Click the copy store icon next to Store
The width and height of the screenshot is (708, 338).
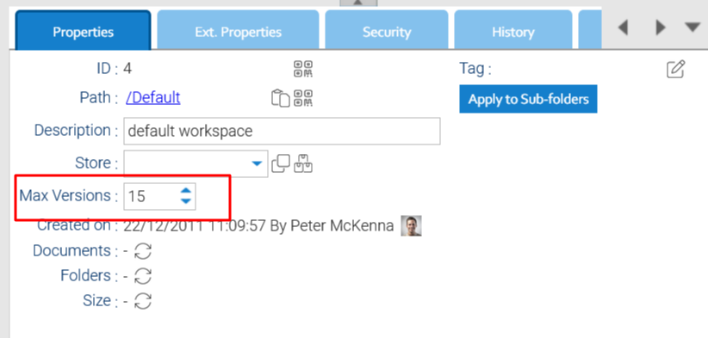coord(281,163)
